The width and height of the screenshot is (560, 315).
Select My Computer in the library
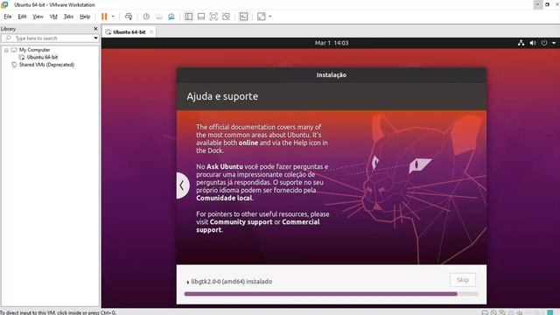[x=35, y=50]
